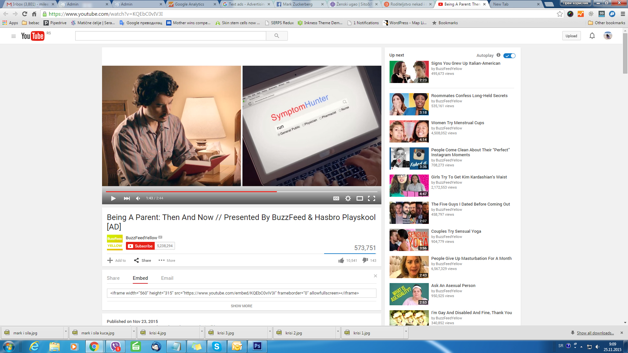Open video settings gear
Screen dimensions: 628x353
348,198
